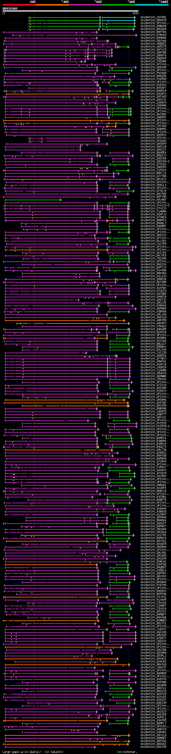
Task: Open the UniRef100_A7NXG9 hit label
Action: 153,35
